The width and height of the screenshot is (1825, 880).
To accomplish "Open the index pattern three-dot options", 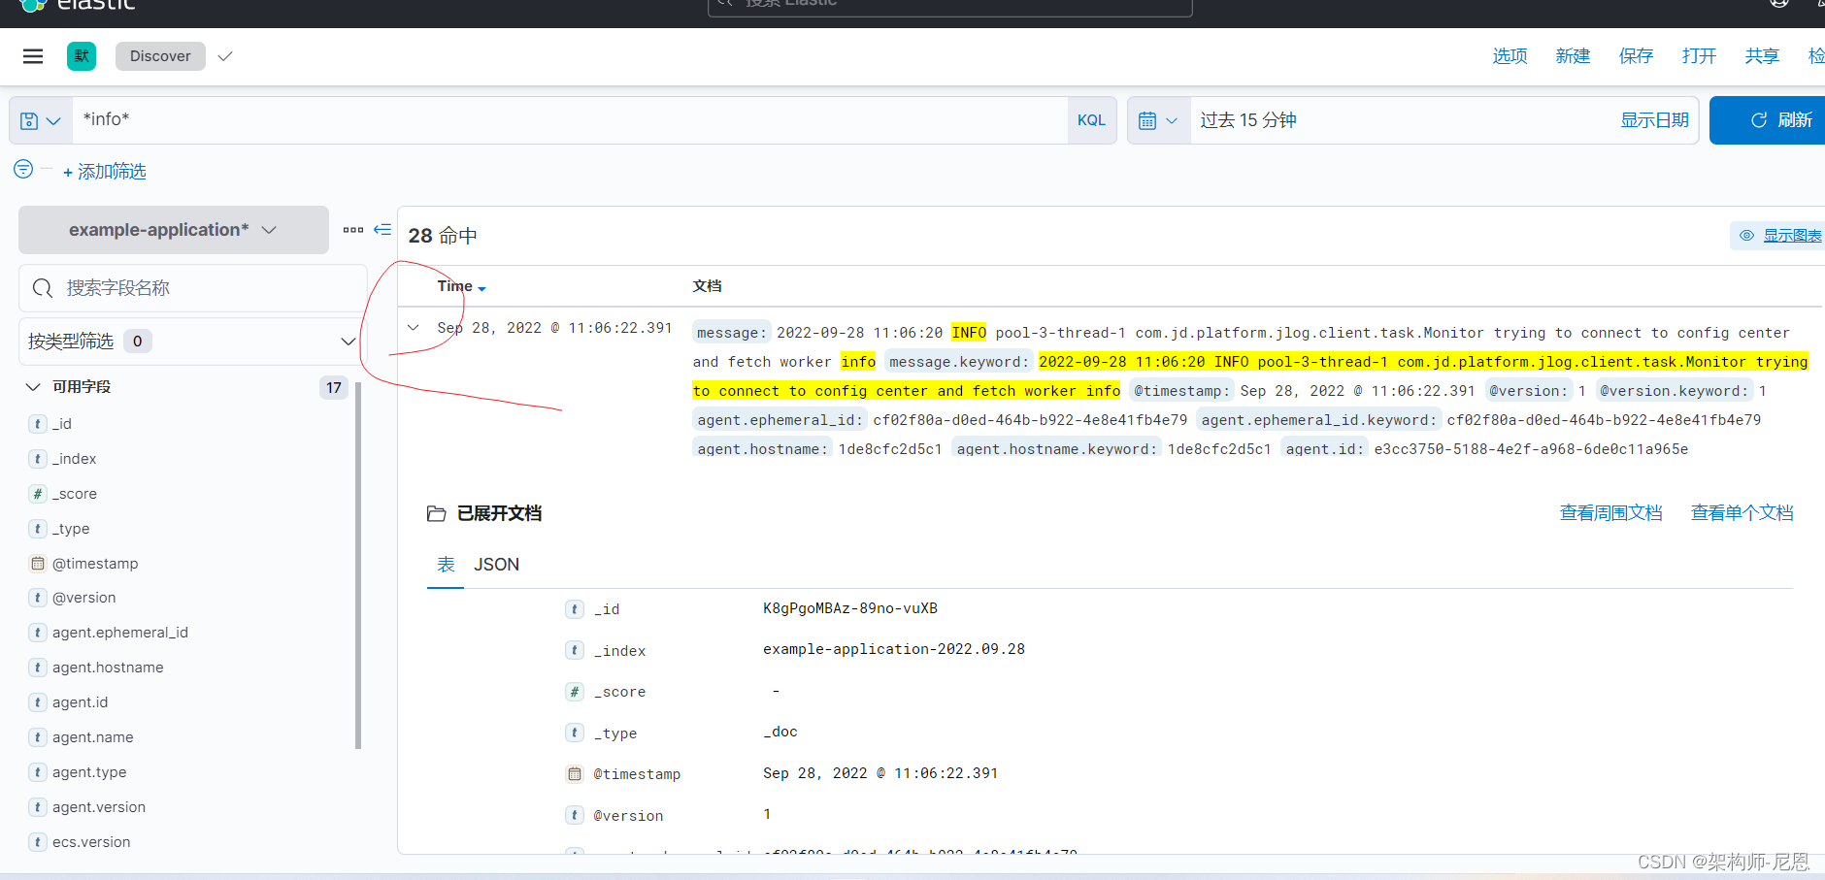I will tap(353, 230).
